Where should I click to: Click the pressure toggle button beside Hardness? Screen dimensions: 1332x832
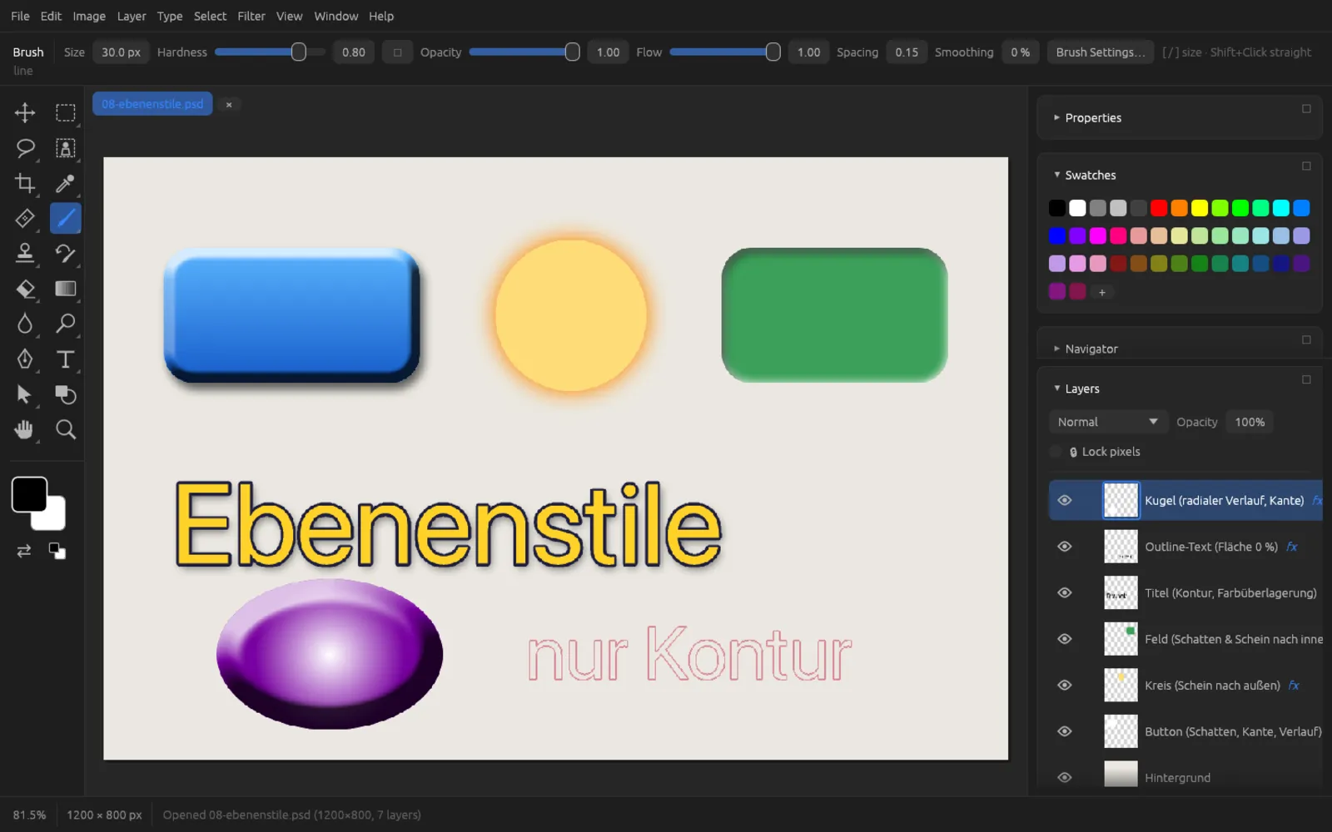[x=397, y=52]
